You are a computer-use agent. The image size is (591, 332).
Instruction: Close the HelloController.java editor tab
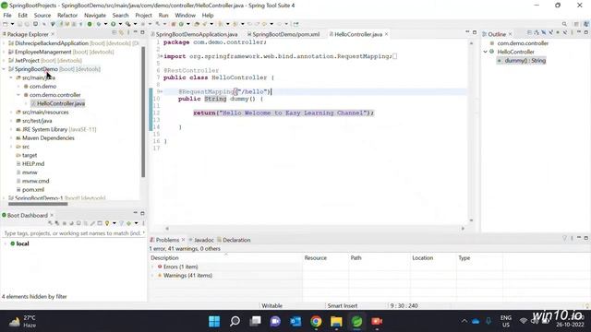[386, 34]
